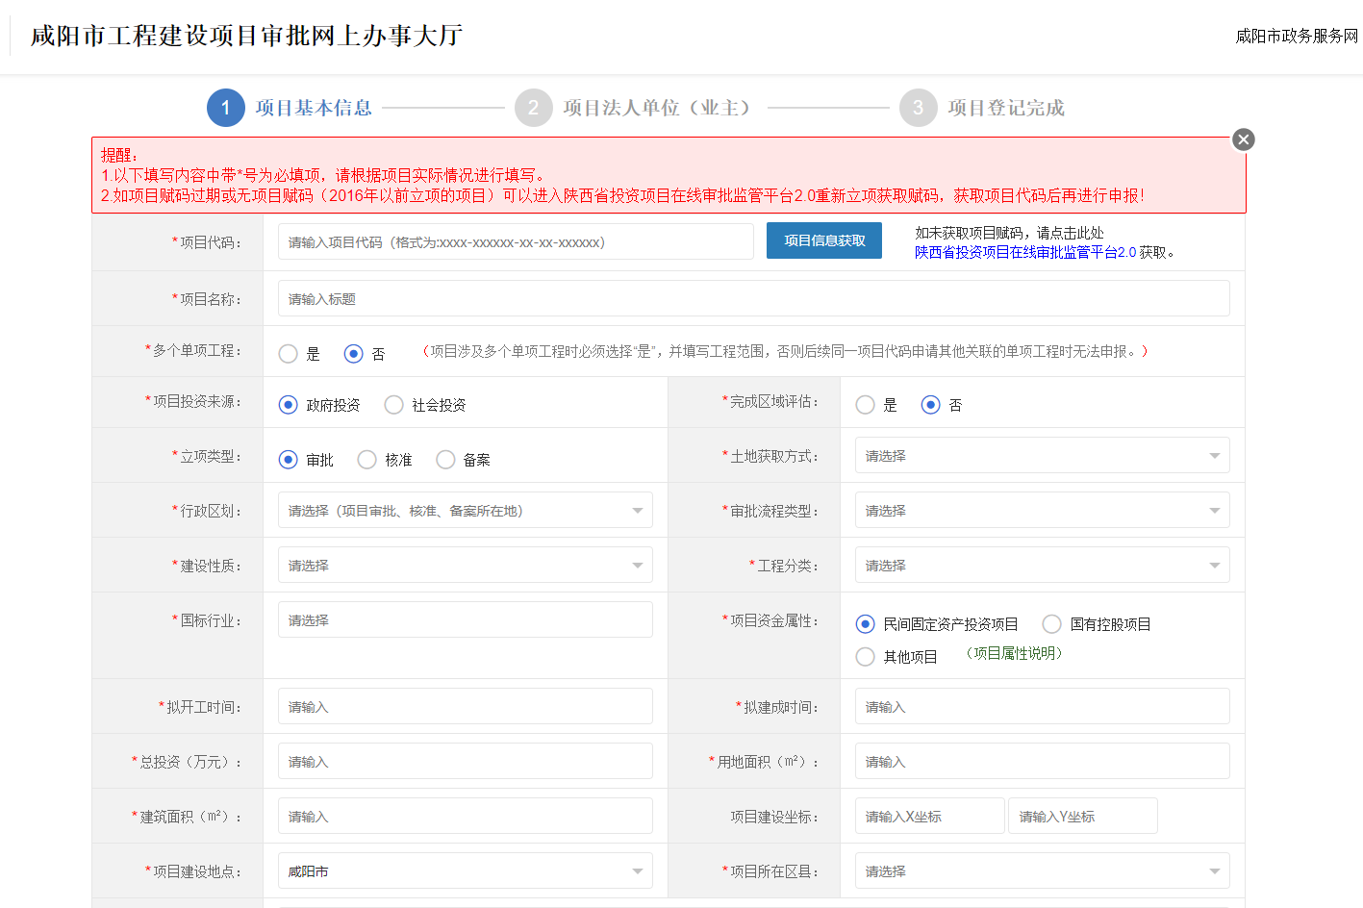Click the 项目属性说明 green link

(1014, 653)
